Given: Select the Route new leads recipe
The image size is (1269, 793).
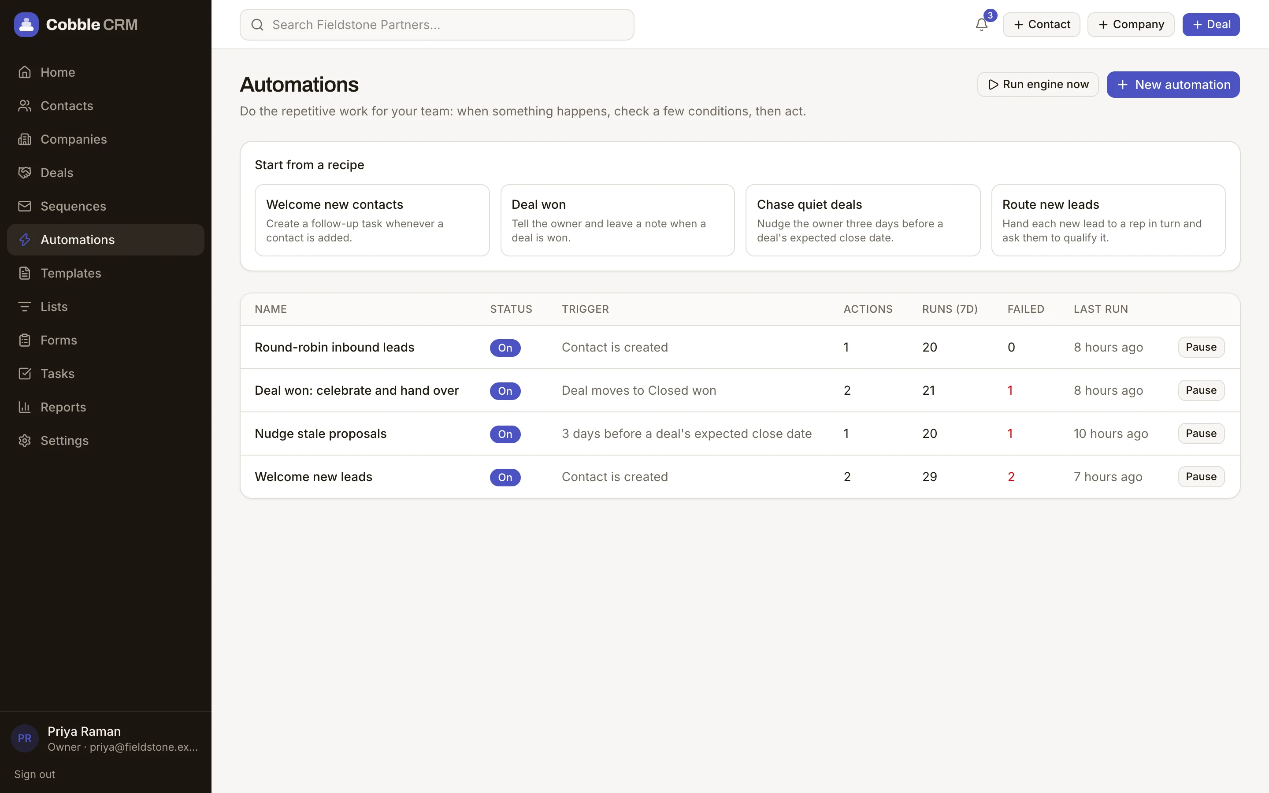Looking at the screenshot, I should pyautogui.click(x=1108, y=220).
